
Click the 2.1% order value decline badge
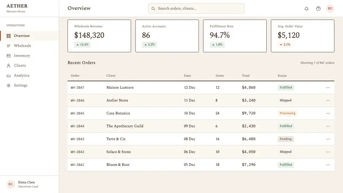click(x=285, y=45)
